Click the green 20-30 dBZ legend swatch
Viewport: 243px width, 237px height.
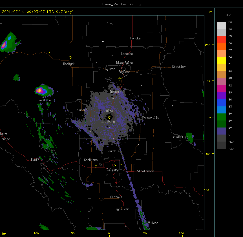point(222,117)
